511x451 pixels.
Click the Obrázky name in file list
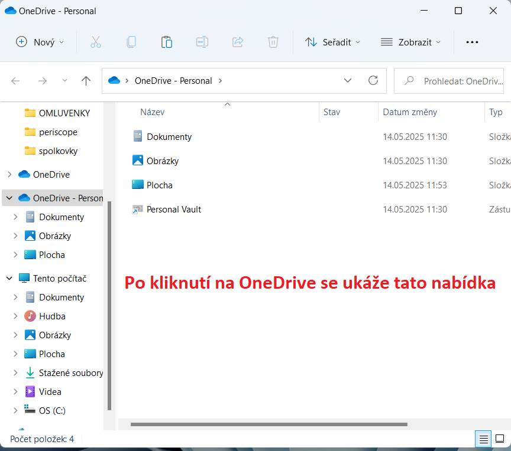163,161
